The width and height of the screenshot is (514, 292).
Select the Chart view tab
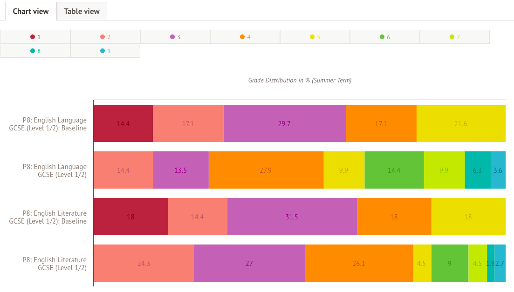pos(31,11)
